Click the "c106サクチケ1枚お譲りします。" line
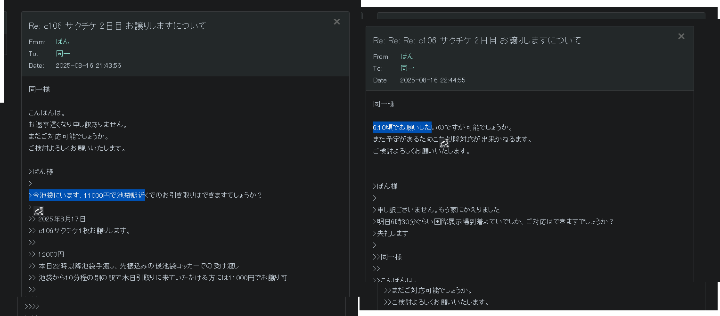The image size is (720, 316). [x=84, y=231]
